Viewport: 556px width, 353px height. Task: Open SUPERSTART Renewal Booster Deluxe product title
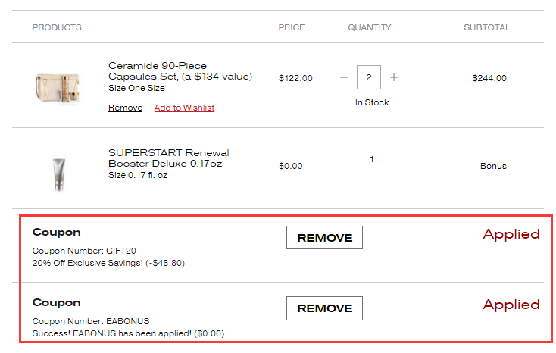point(169,158)
